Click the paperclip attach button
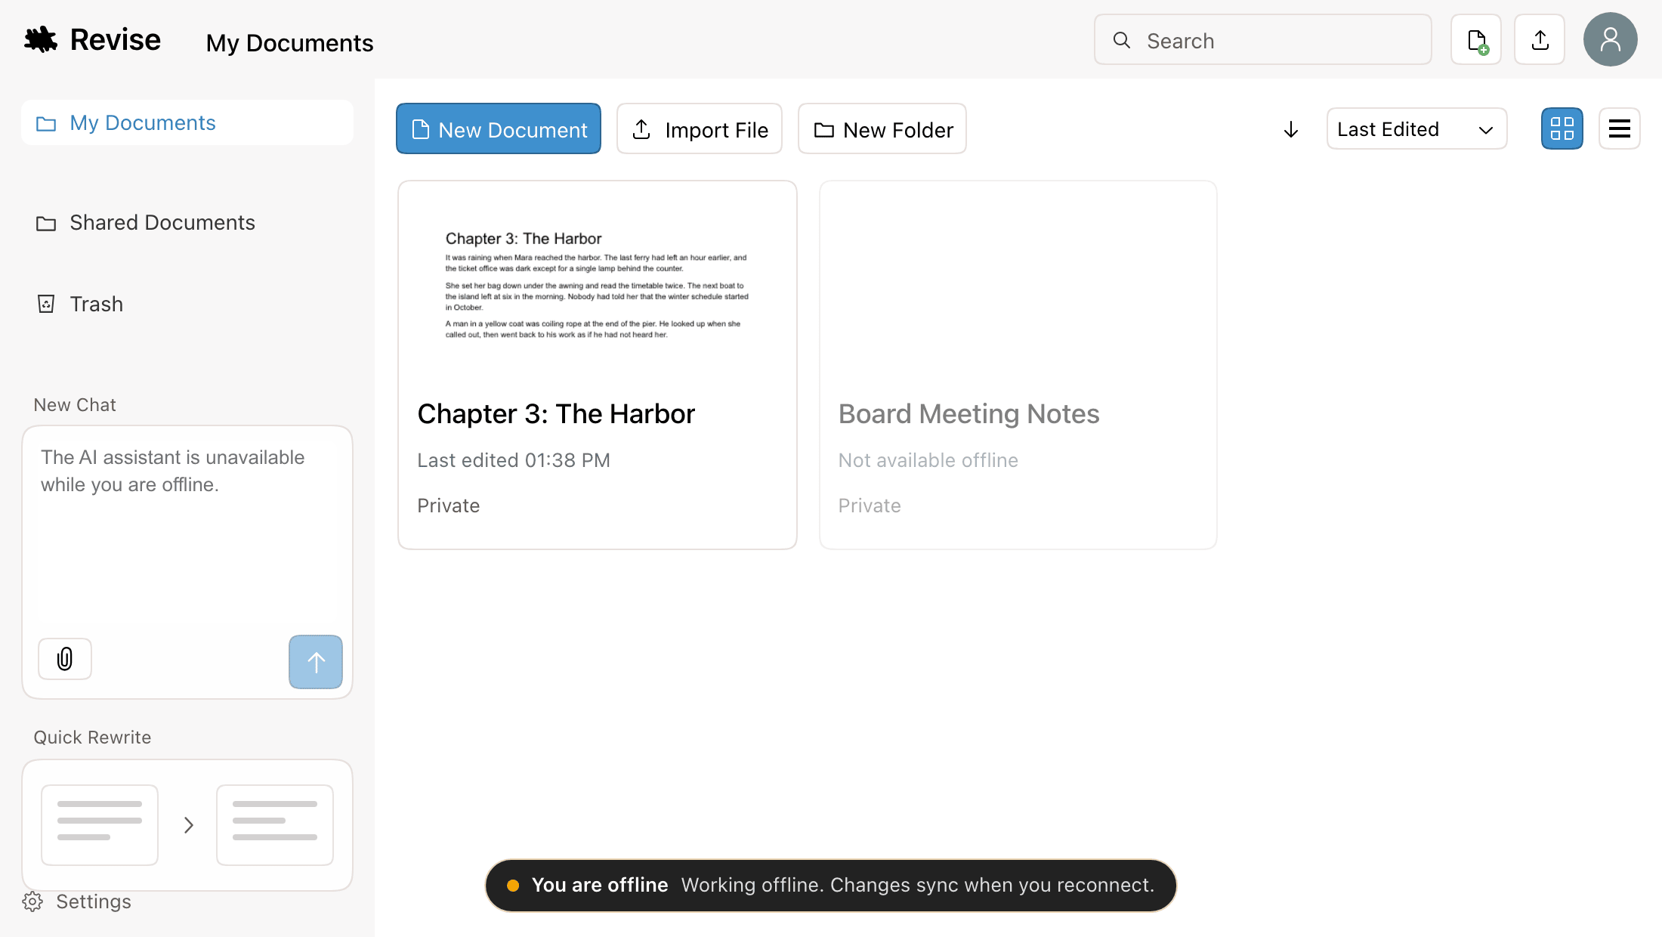Screen dimensions: 1662x937 pyautogui.click(x=65, y=659)
